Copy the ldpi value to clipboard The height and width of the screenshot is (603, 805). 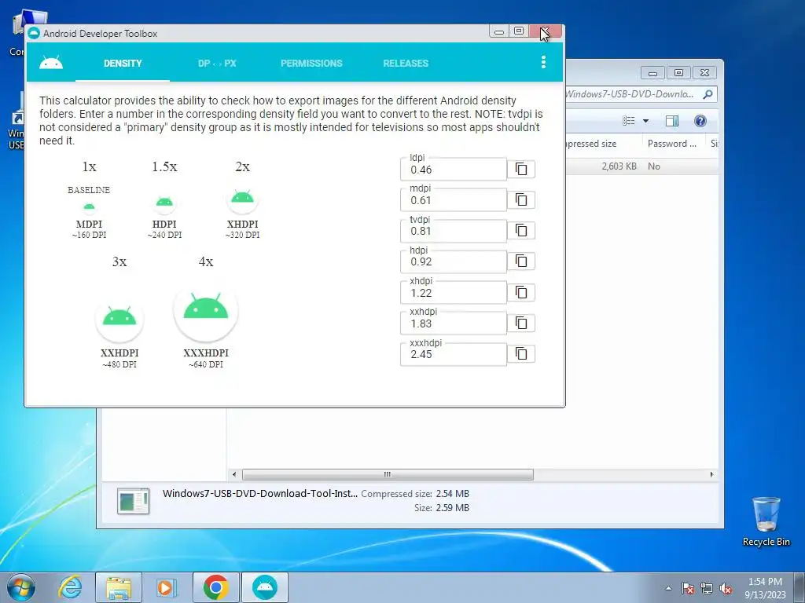click(x=521, y=170)
